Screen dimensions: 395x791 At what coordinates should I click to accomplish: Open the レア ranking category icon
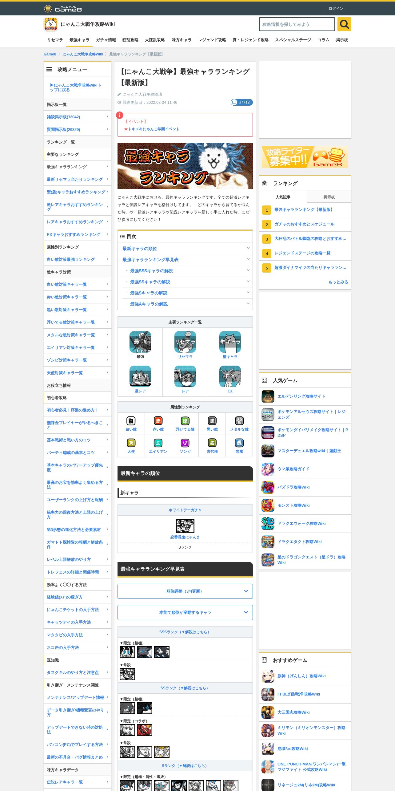coord(185,376)
